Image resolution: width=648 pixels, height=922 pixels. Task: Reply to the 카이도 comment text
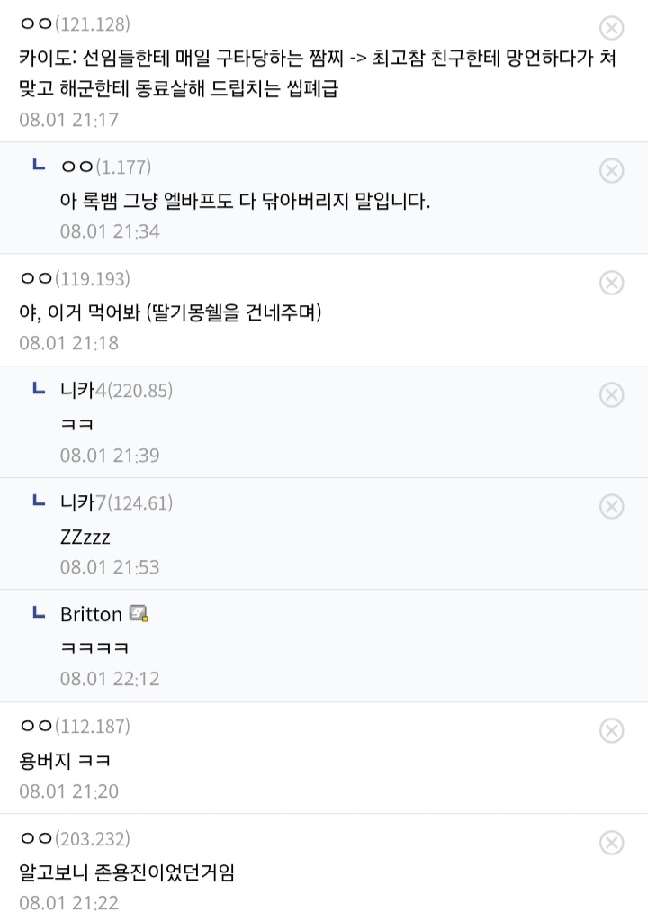coord(318,73)
